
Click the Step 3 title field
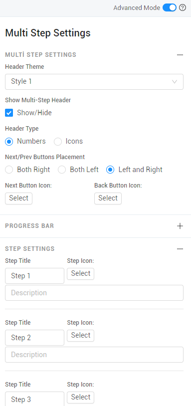point(35,399)
